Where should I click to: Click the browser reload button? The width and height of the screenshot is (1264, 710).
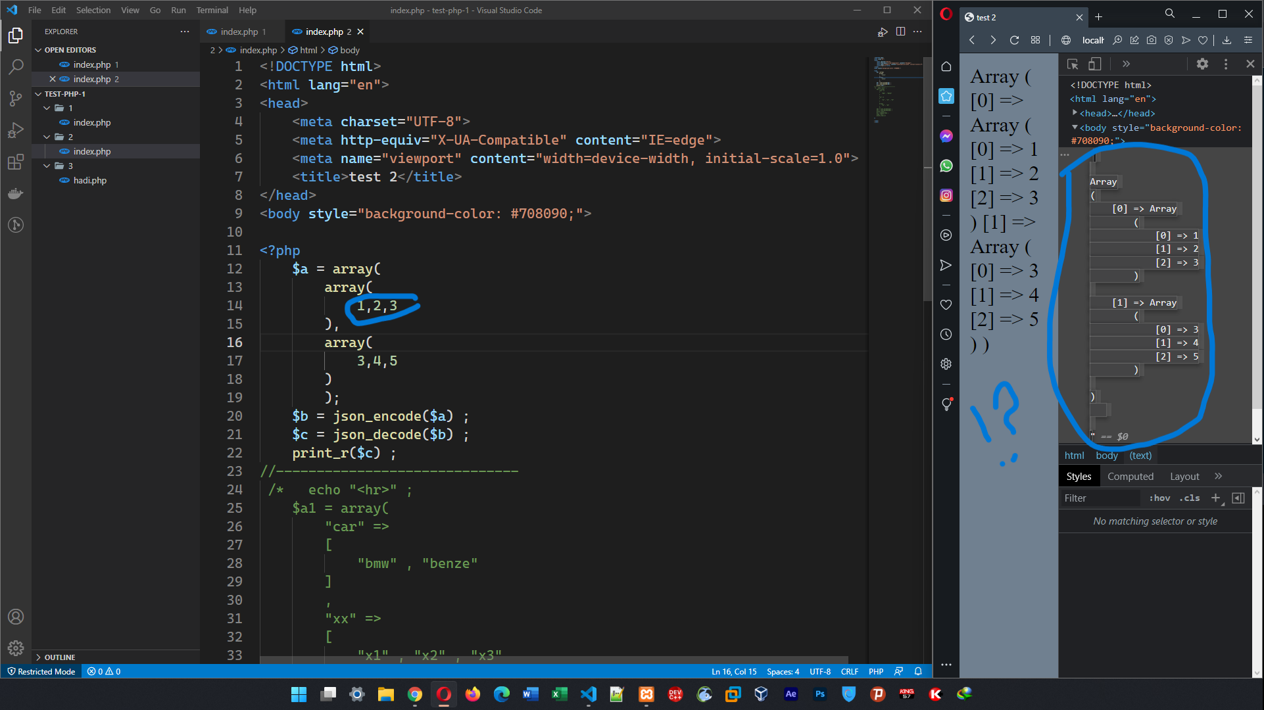pyautogui.click(x=1014, y=40)
